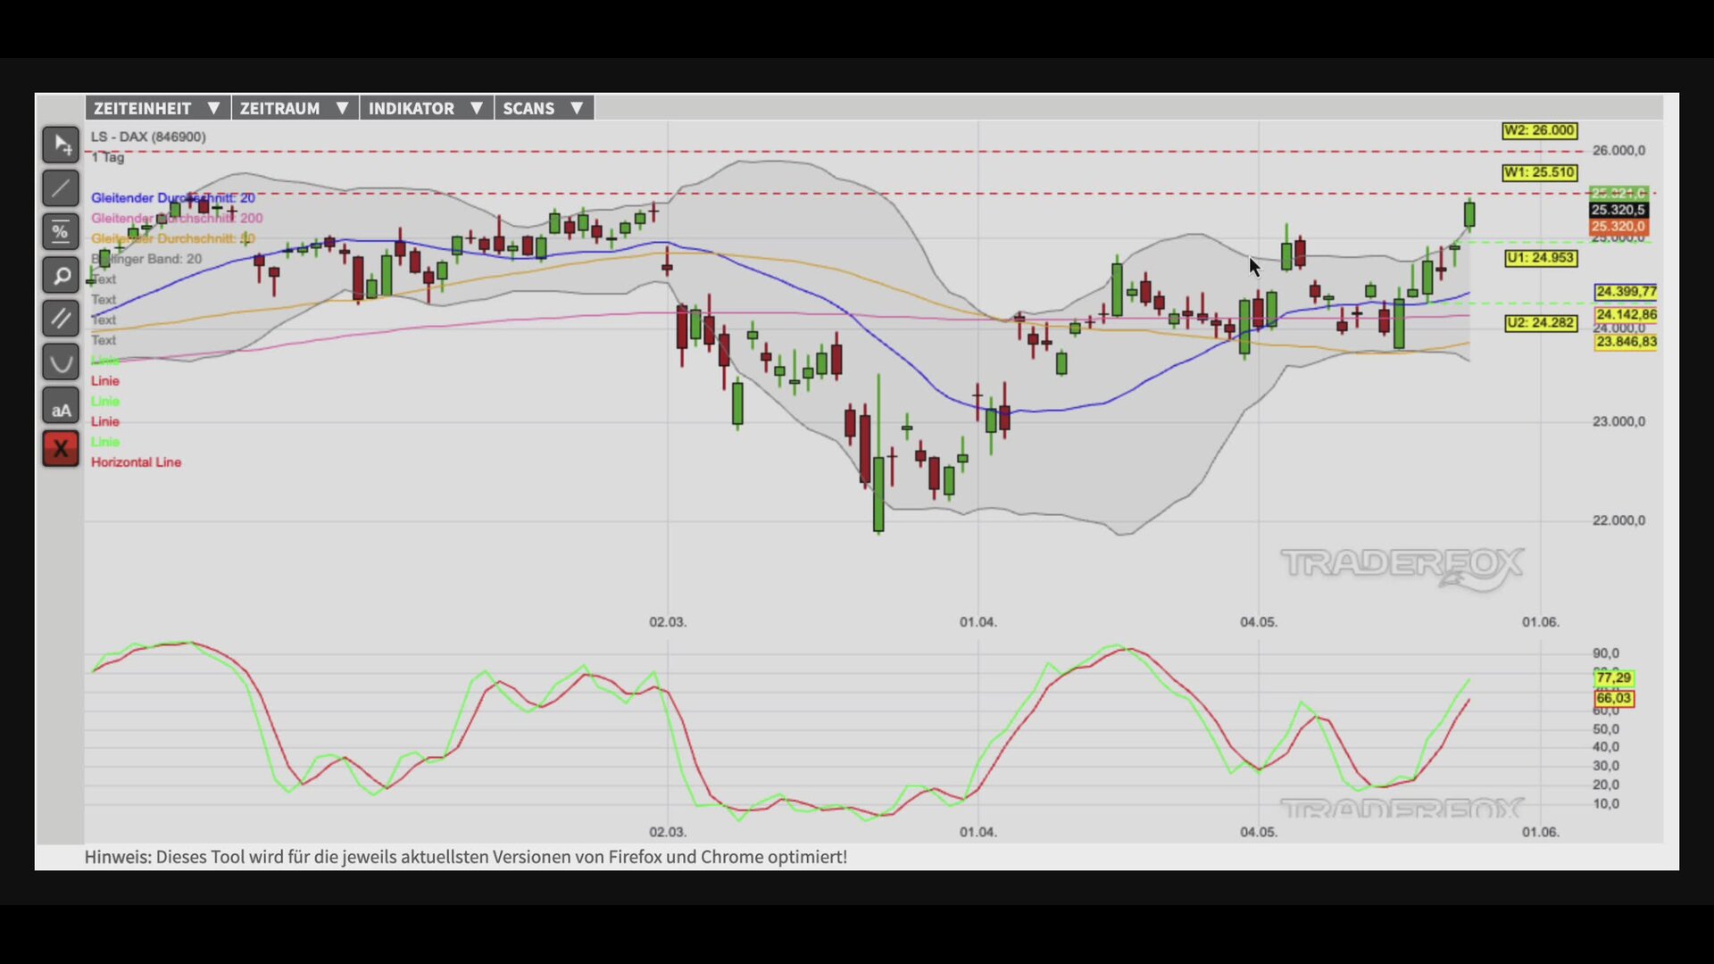This screenshot has width=1714, height=964.
Task: Click the 23.846,83 price value tag
Action: pyautogui.click(x=1626, y=342)
